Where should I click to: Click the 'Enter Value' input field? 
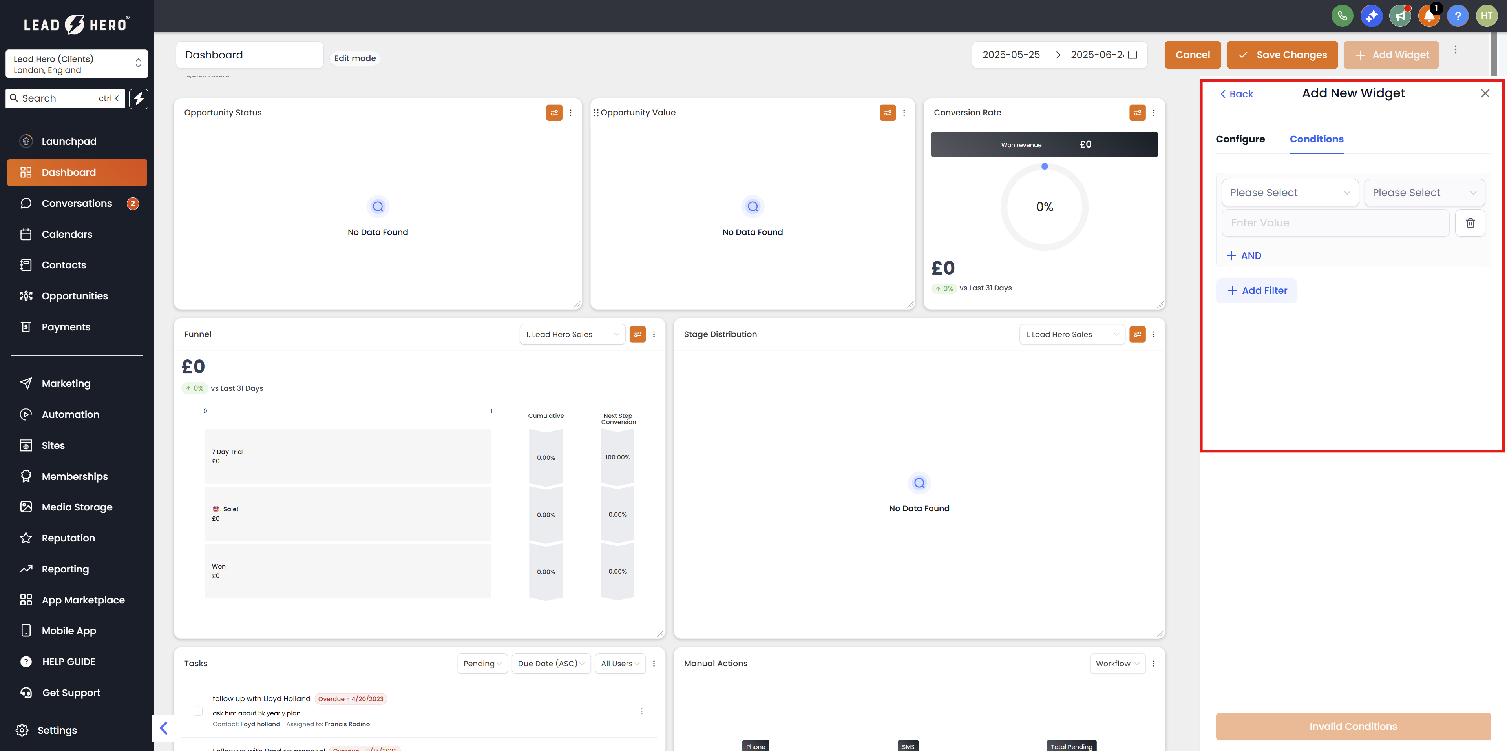(1335, 223)
